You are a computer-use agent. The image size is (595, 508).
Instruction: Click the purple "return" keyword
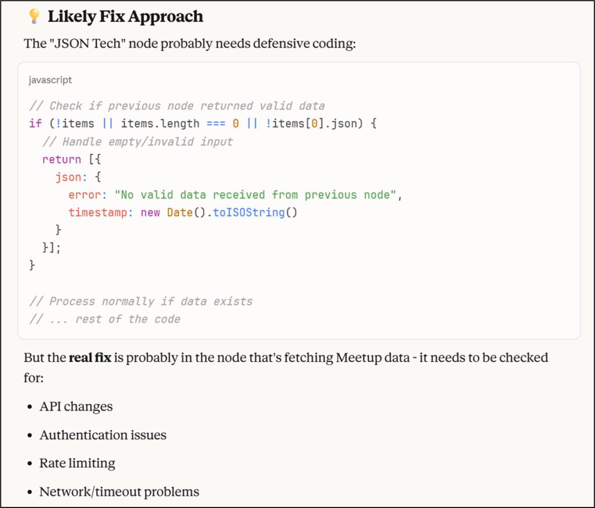tap(62, 159)
